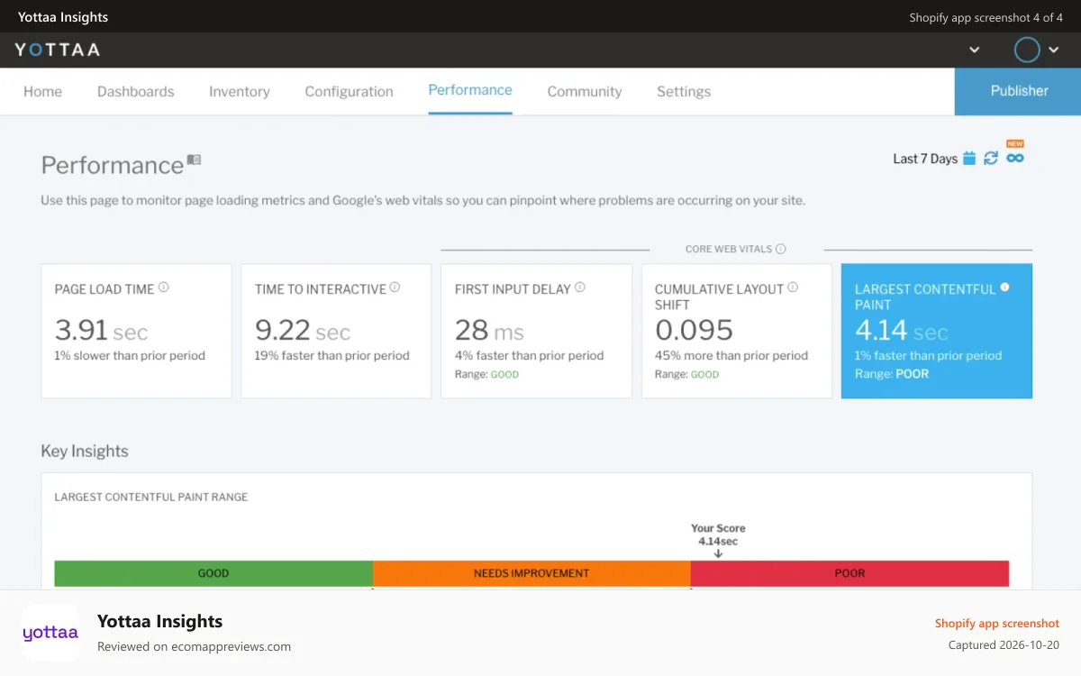The image size is (1081, 676).
Task: Open the calendar date picker icon
Action: (x=969, y=159)
